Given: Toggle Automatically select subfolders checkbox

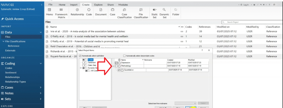Looking at the screenshot, I should 80,56.
